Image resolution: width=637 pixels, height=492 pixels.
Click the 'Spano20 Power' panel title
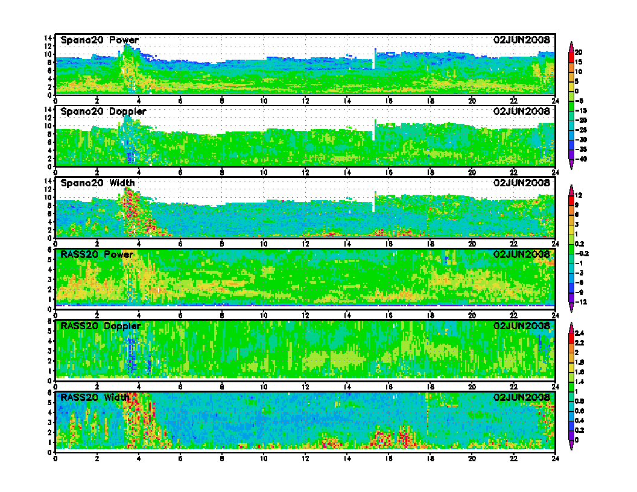100,40
